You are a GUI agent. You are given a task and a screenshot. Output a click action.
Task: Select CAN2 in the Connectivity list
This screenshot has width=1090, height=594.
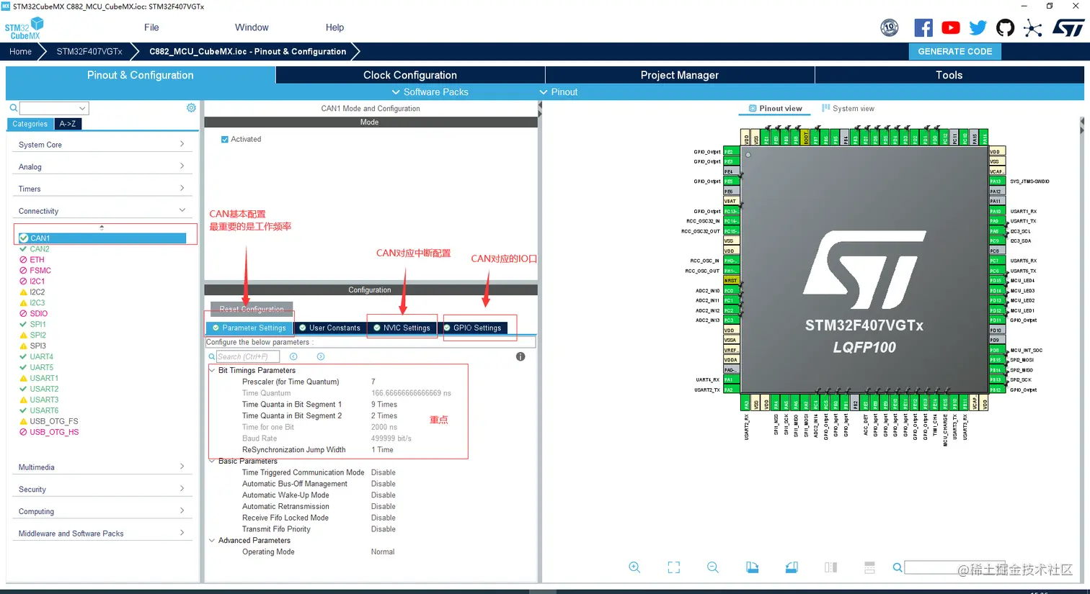click(x=40, y=249)
